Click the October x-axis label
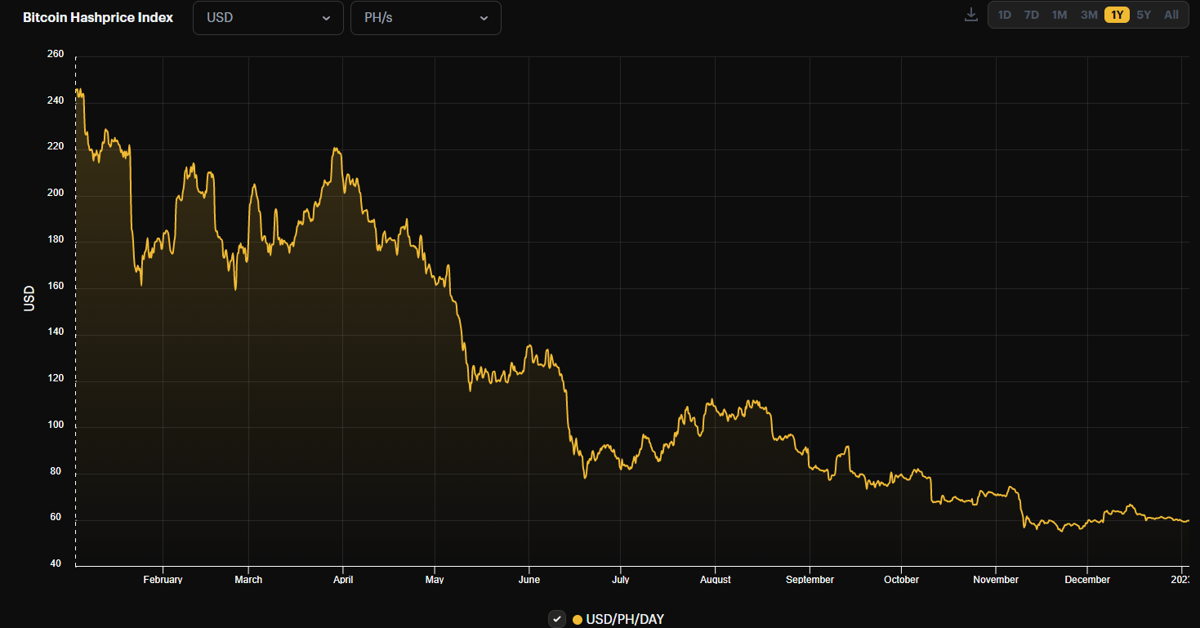This screenshot has height=628, width=1200. click(x=901, y=580)
